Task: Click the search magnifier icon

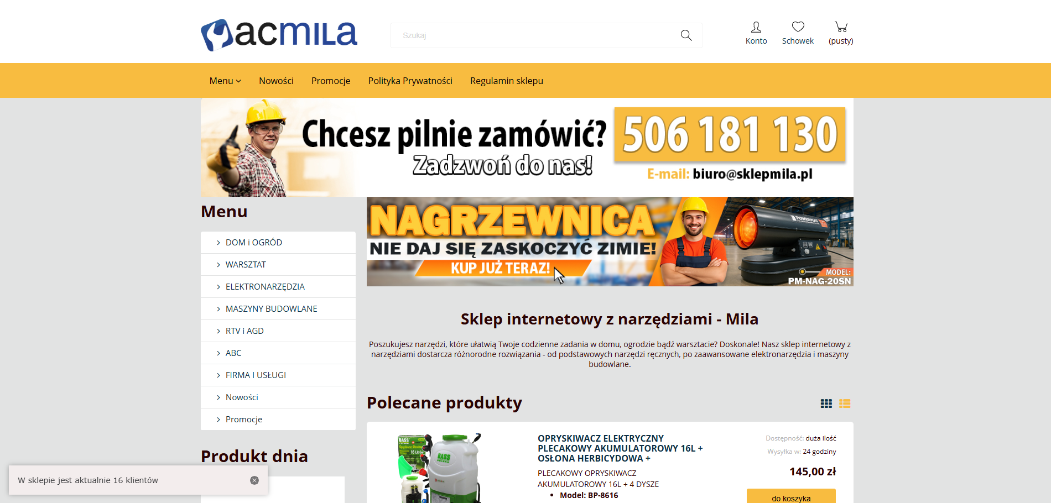Action: [686, 35]
